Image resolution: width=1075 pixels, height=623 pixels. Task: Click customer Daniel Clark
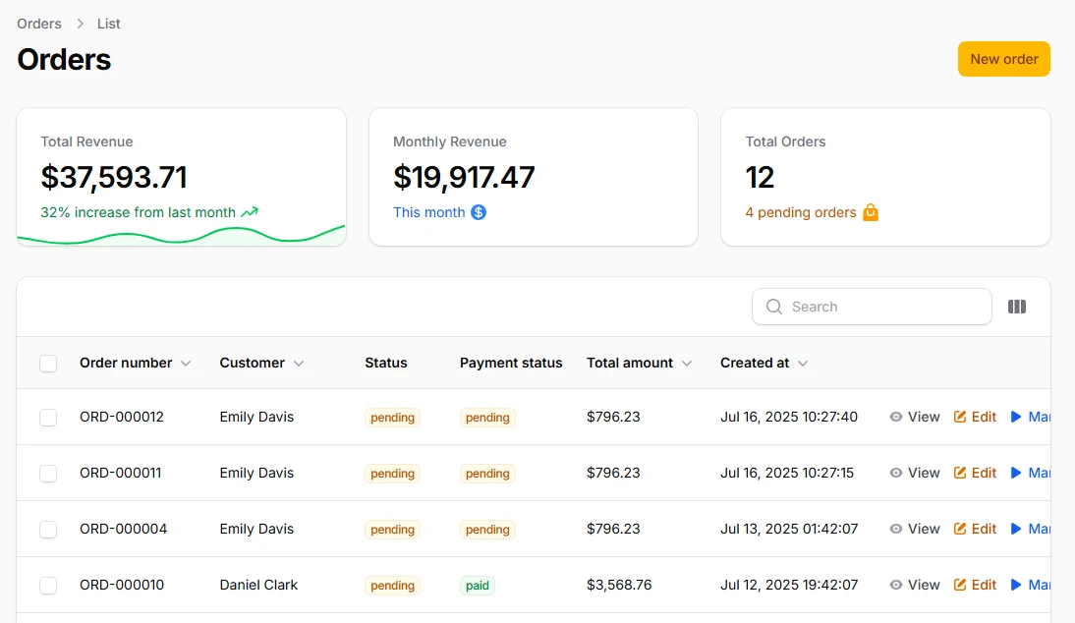[x=258, y=585]
